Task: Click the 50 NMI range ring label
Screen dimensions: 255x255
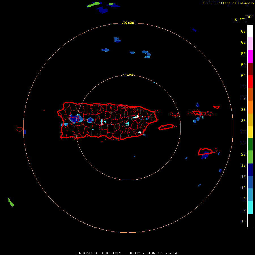Action: click(128, 75)
